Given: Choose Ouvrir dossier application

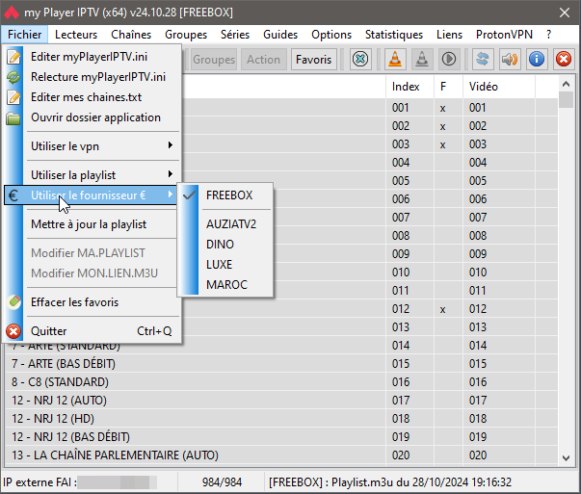Looking at the screenshot, I should 95,117.
